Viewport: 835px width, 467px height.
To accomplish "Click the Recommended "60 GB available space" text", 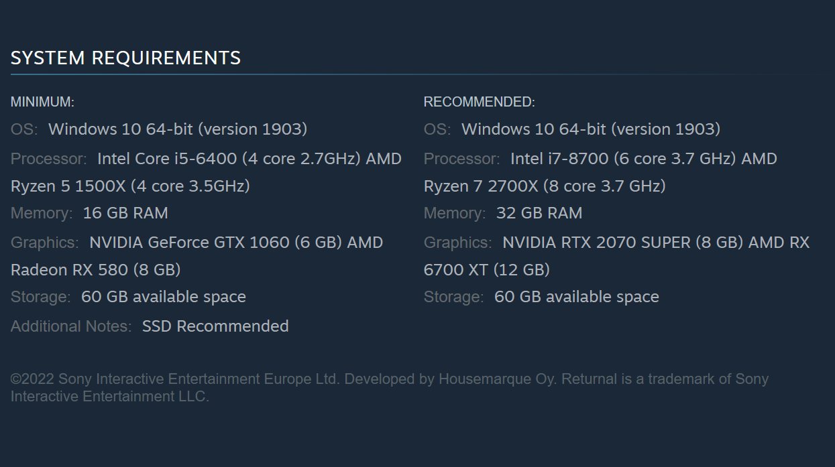I will coord(576,296).
